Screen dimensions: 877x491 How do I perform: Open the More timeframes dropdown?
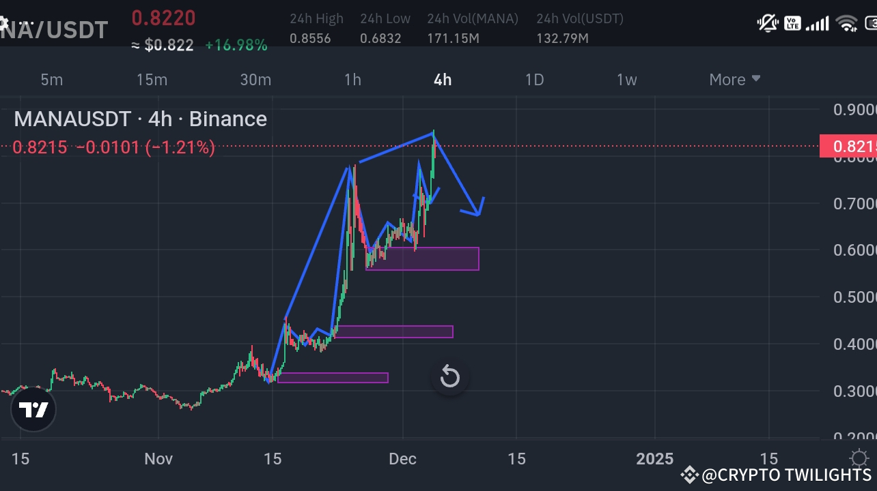(x=734, y=79)
